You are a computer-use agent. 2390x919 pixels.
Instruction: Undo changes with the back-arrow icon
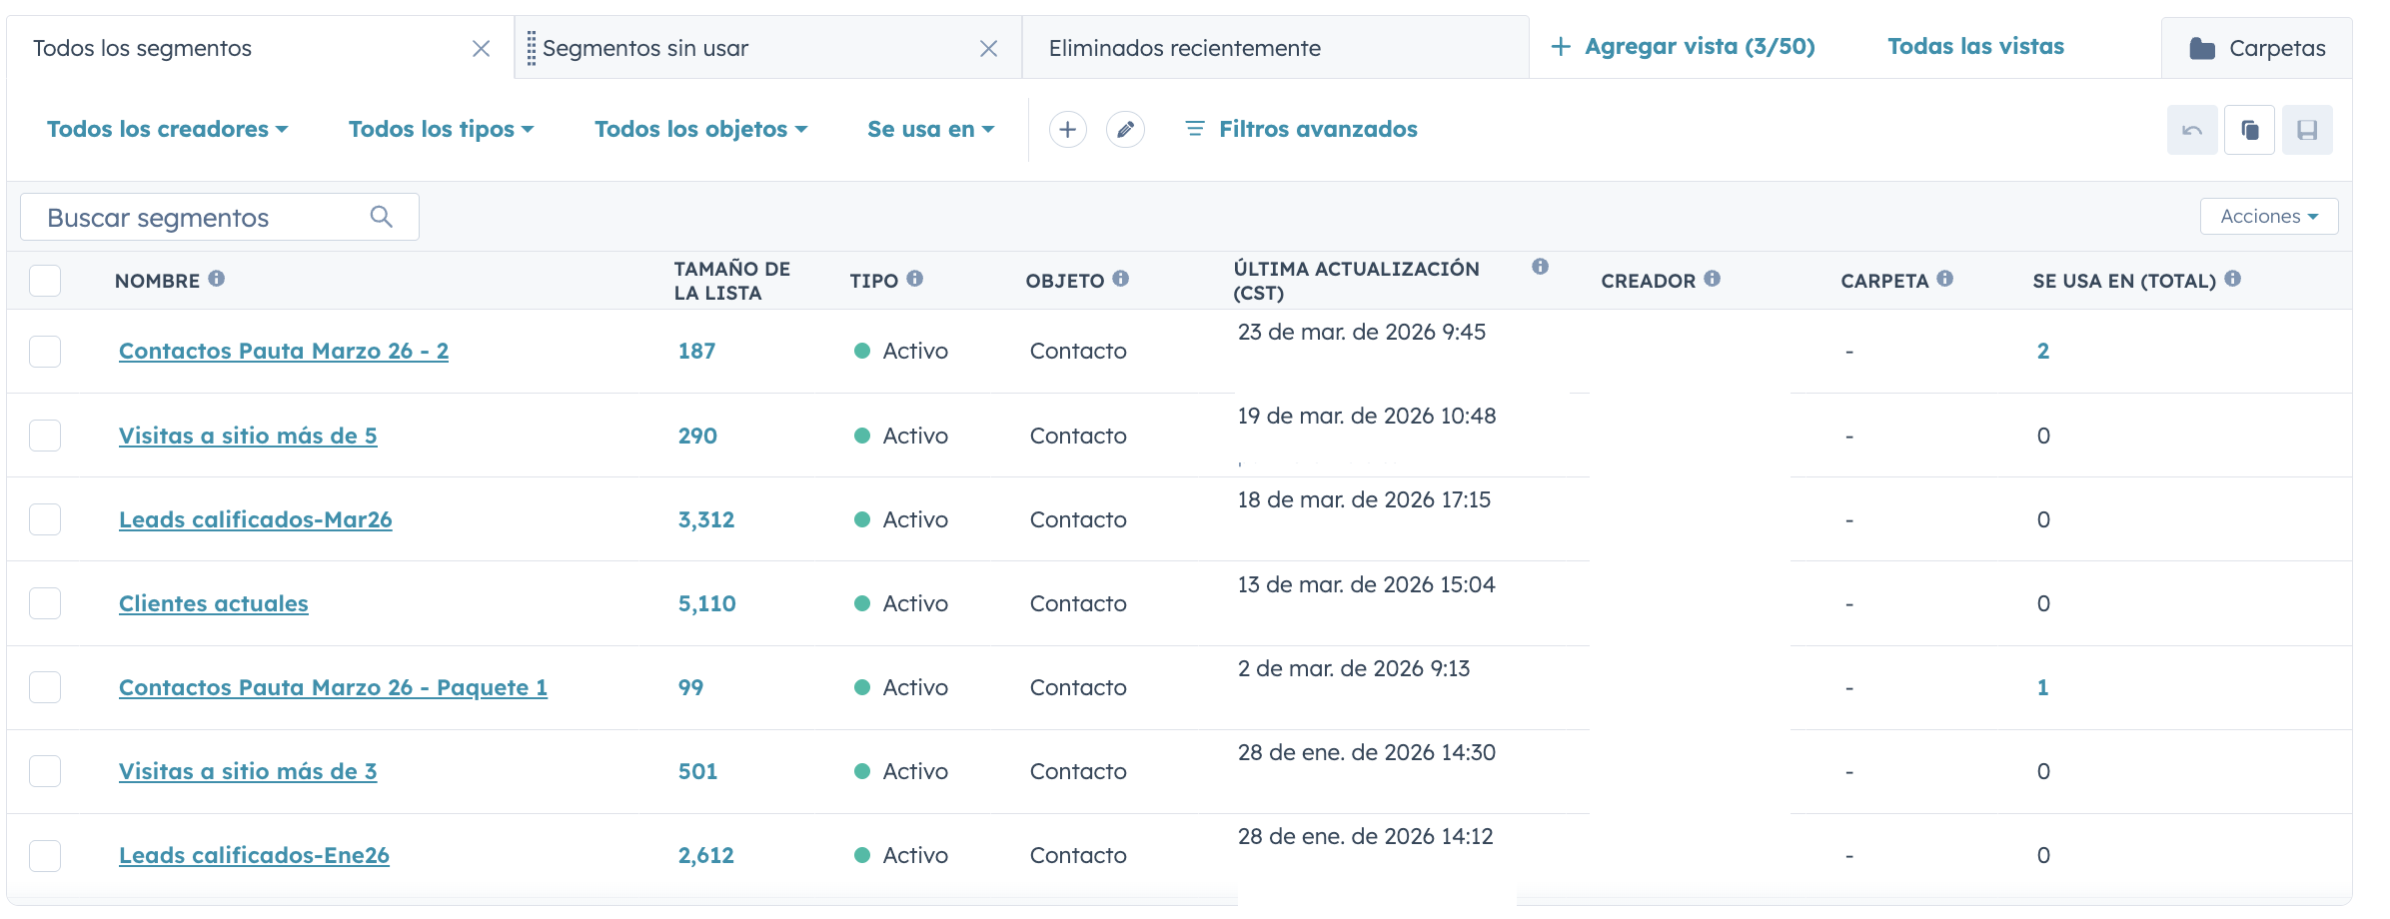pyautogui.click(x=2191, y=129)
